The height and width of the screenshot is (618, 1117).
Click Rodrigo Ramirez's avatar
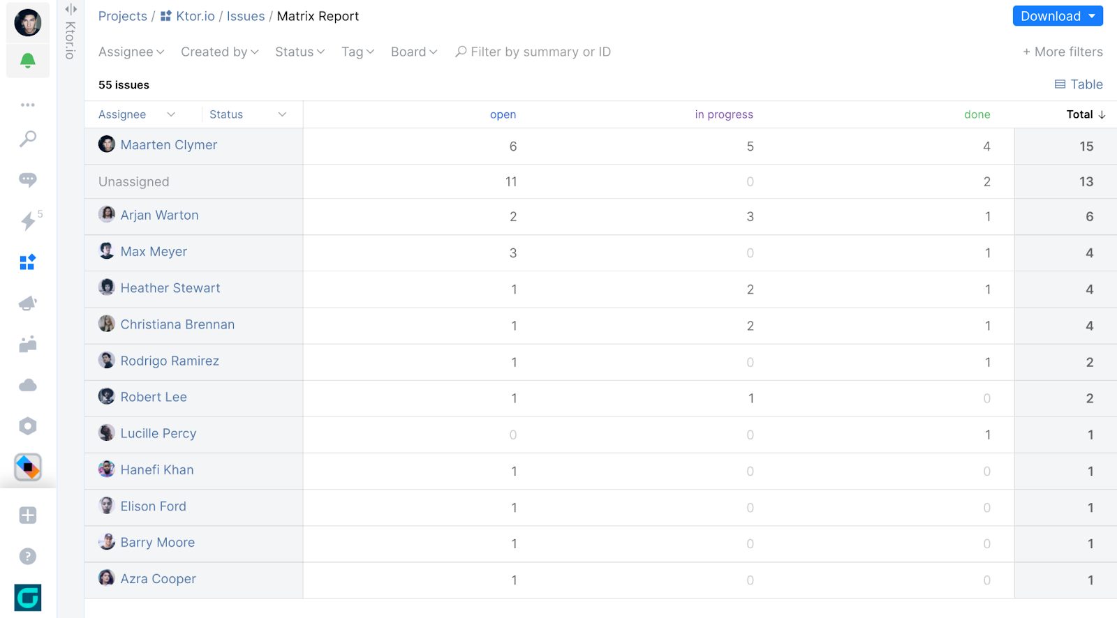tap(107, 360)
